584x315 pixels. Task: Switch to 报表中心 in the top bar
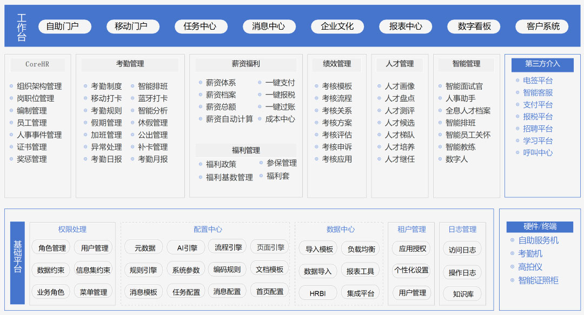click(406, 26)
